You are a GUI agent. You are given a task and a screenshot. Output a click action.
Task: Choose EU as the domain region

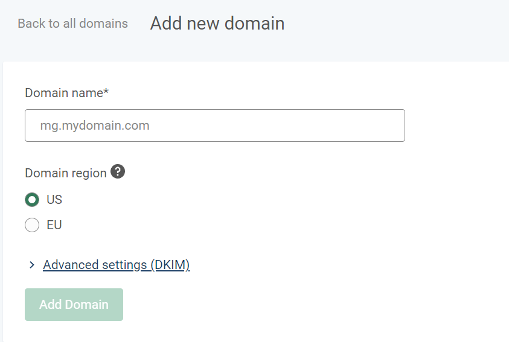32,226
